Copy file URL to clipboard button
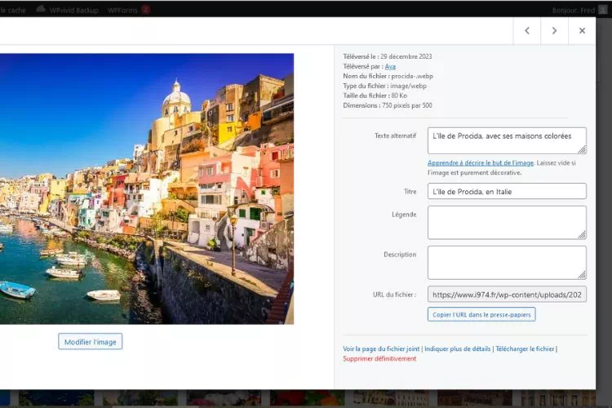 point(481,314)
